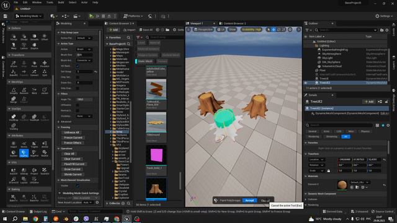
Task: Select the Weld tool in MeshOps
Action: coord(34,91)
